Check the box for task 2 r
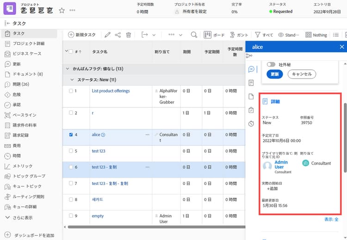Image resolution: width=347 pixels, height=240 pixels. 71,112
